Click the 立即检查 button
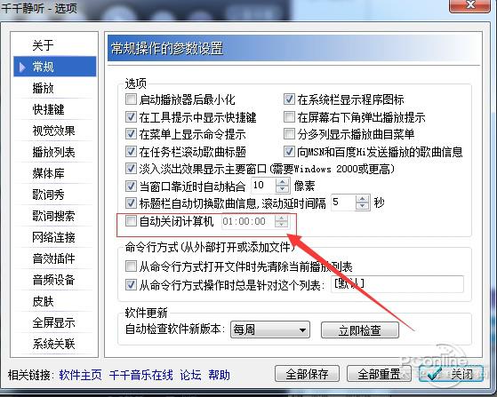The height and width of the screenshot is (397, 497). tap(360, 330)
